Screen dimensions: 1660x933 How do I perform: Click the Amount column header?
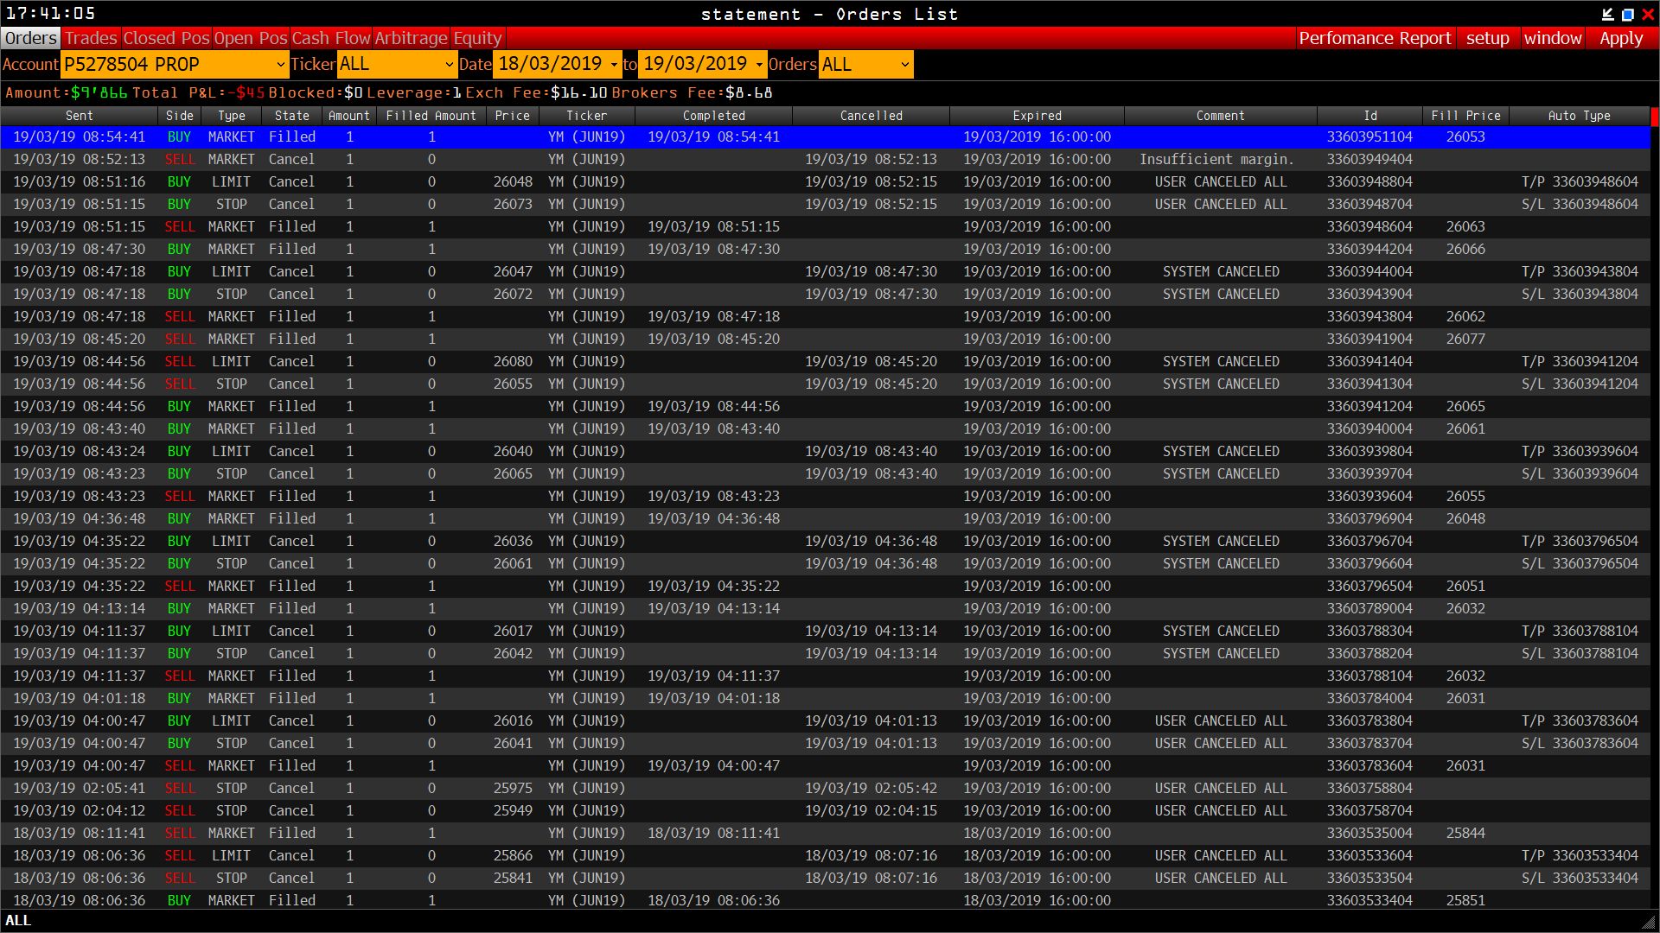point(349,116)
